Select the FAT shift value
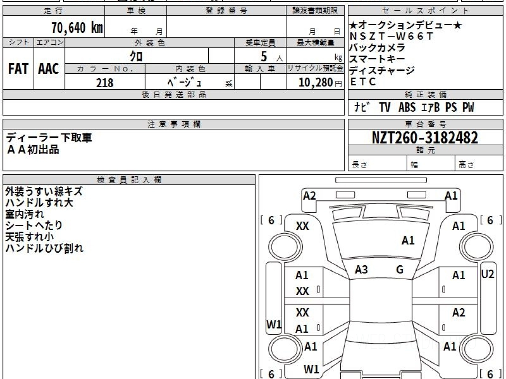Viewport: 506px width, 379px height. tap(18, 69)
